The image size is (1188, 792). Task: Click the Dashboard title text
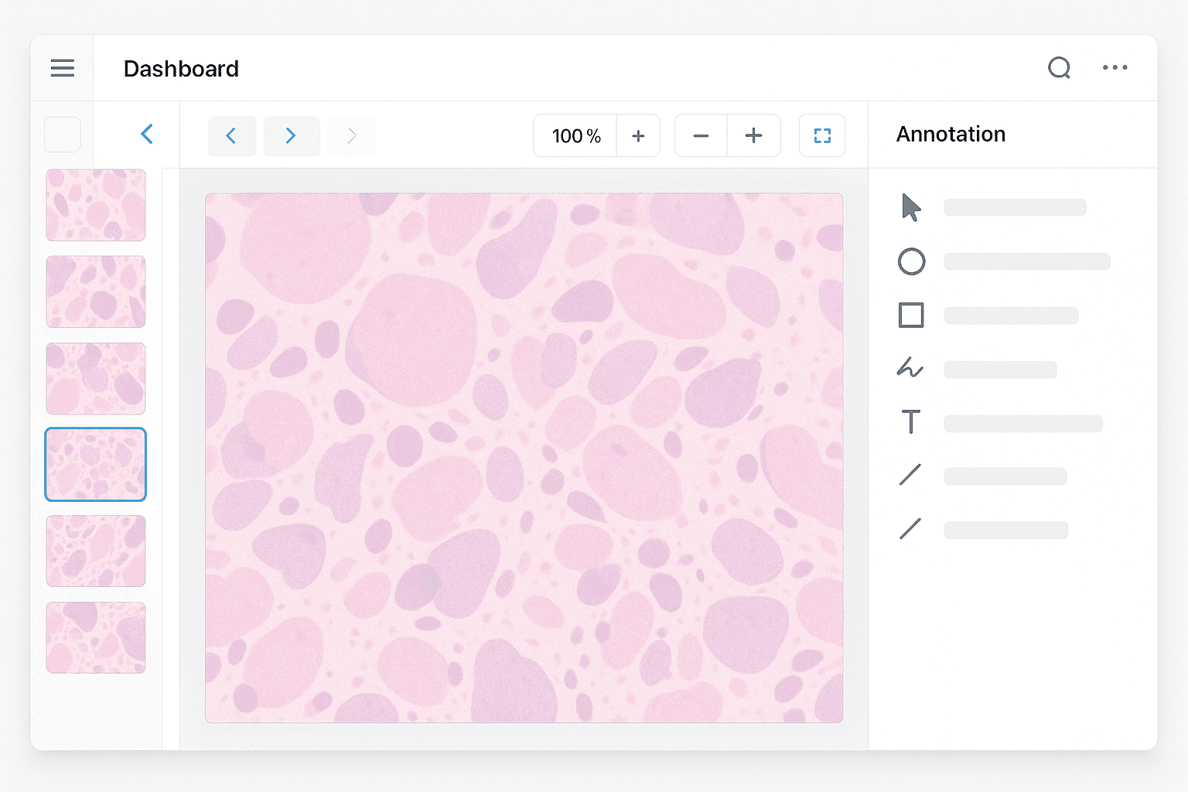point(181,69)
